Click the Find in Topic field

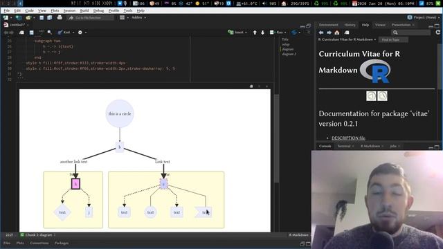(x=393, y=40)
